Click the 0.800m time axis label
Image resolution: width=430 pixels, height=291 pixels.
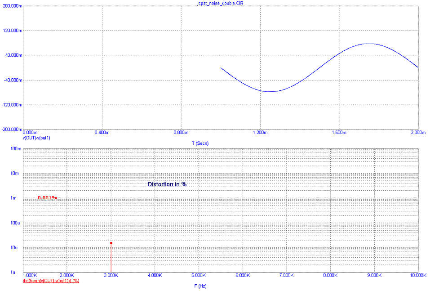coord(181,133)
